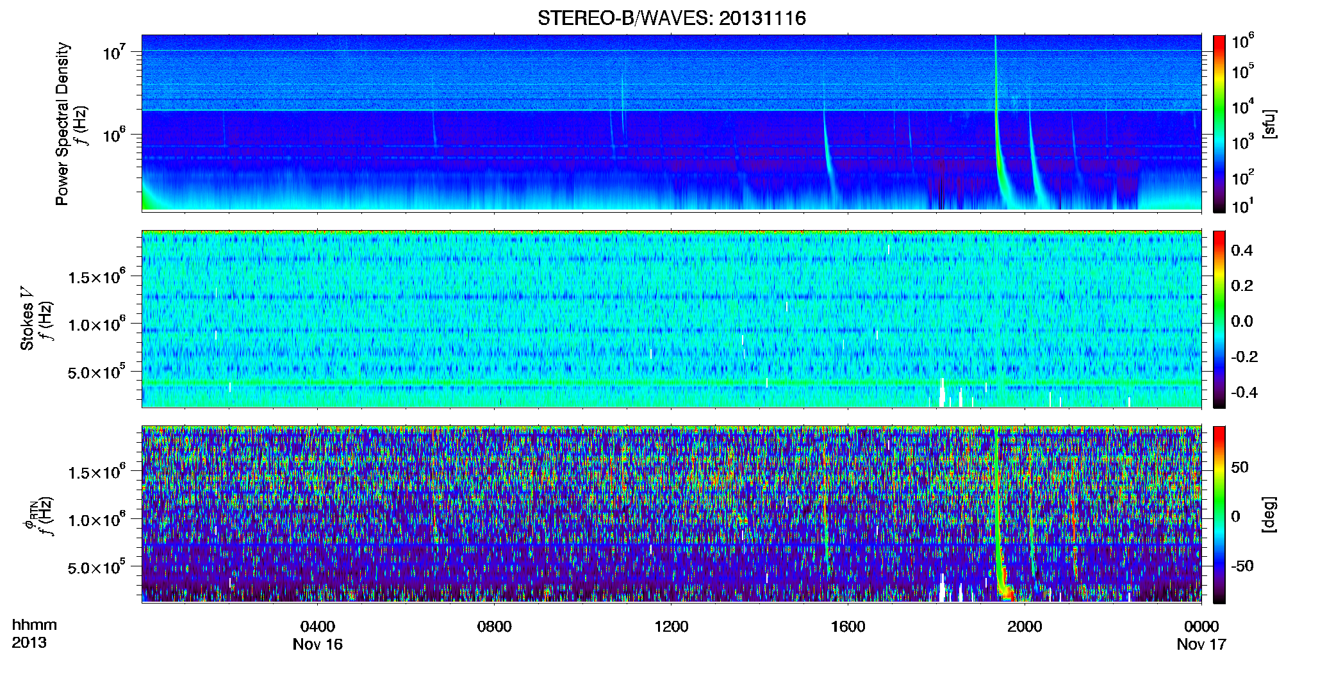Click the Stokes V colorbar
1343x692 pixels.
pos(1219,319)
